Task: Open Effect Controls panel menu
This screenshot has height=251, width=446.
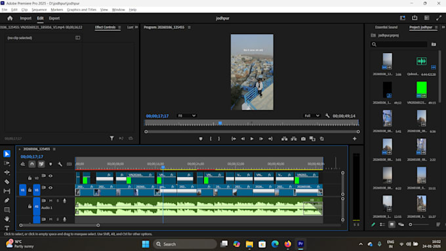Action: 119,28
